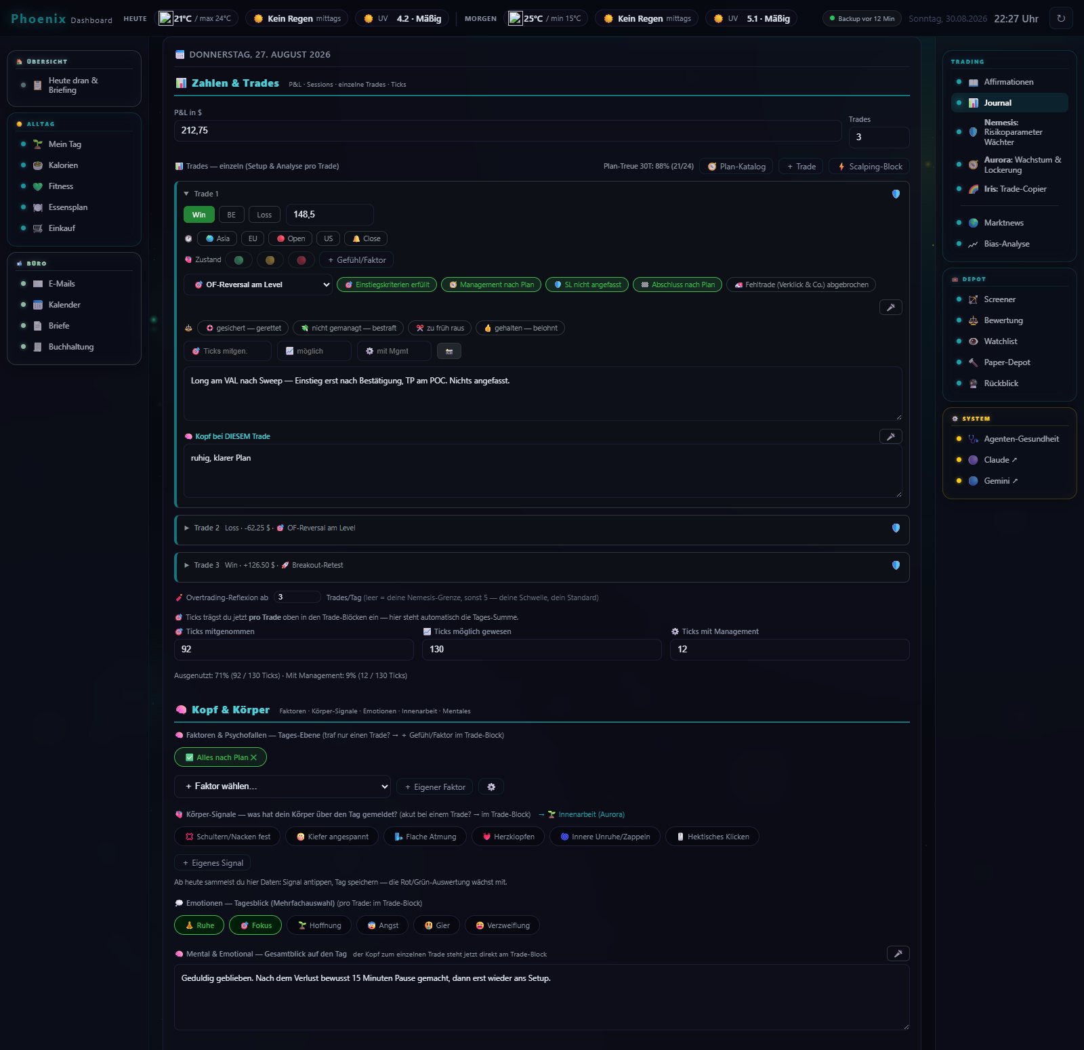Click the Marktnews globe icon
This screenshot has height=1050, width=1084.
[974, 223]
